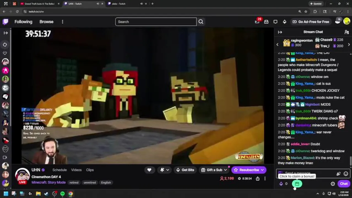The height and width of the screenshot is (198, 352).
Task: Open stream options three-dot menu
Action: tap(265, 178)
